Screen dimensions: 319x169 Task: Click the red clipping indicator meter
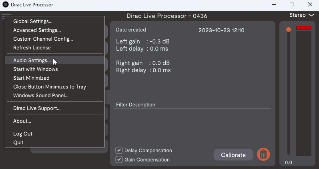click(303, 28)
